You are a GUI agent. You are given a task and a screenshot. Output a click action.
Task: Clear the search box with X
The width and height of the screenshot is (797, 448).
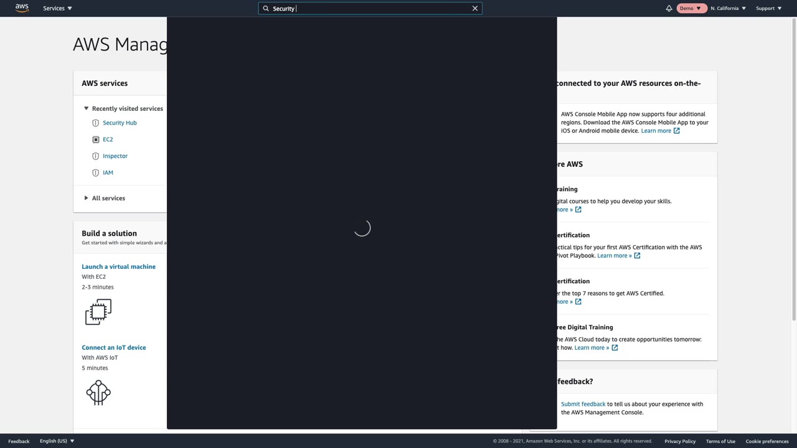(475, 9)
